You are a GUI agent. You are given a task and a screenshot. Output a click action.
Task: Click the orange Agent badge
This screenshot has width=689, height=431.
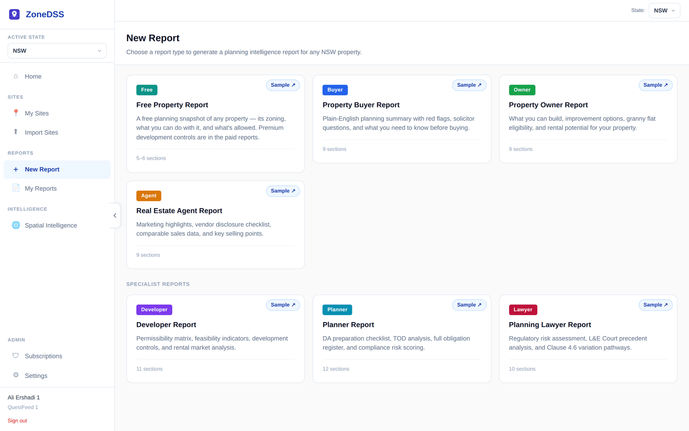coord(149,196)
